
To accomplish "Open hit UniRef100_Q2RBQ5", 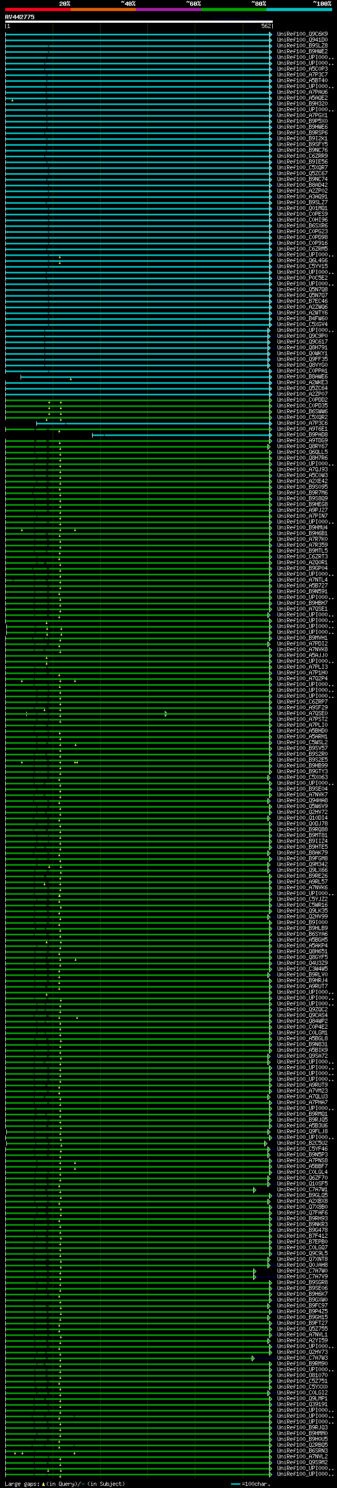I will click(302, 1445).
